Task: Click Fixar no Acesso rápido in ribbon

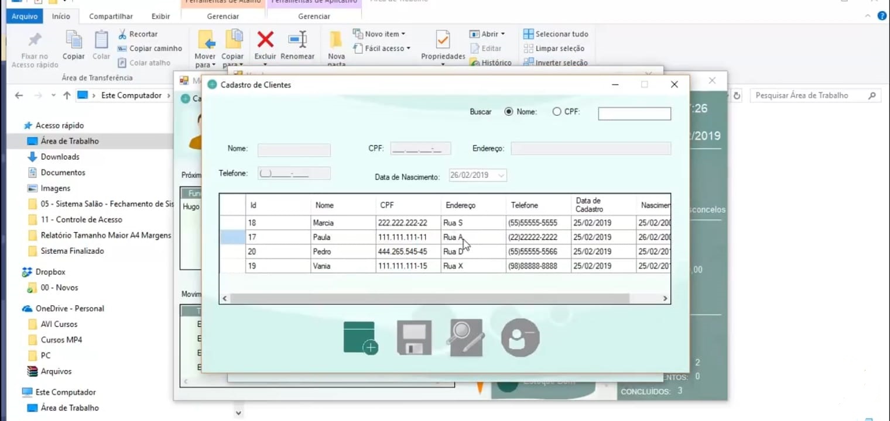Action: pyautogui.click(x=35, y=50)
